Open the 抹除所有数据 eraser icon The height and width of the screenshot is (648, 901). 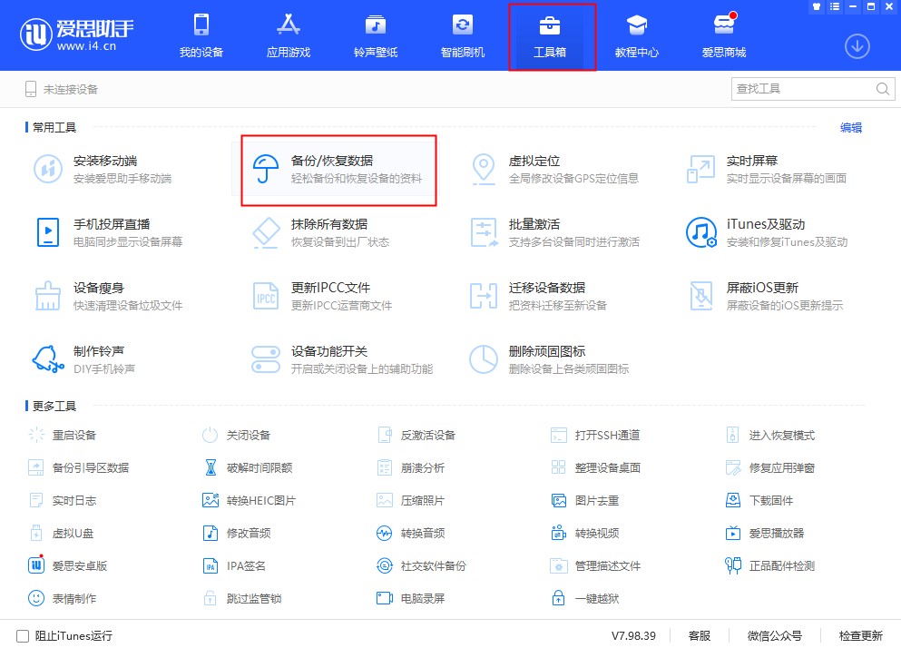point(266,232)
